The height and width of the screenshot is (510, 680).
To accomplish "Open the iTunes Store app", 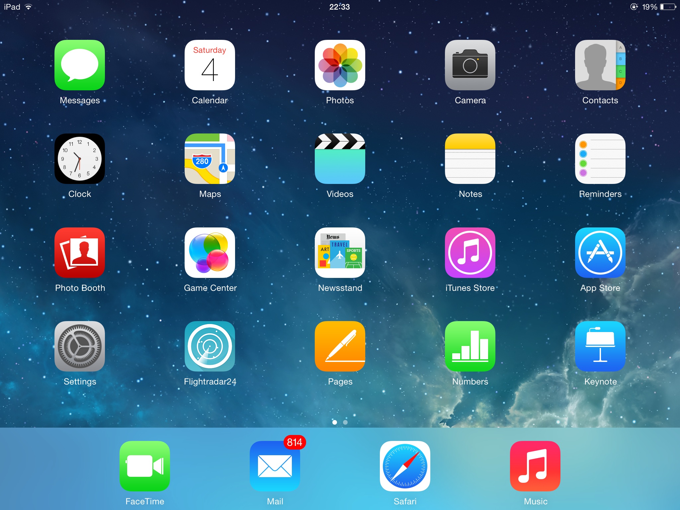I will [x=470, y=252].
